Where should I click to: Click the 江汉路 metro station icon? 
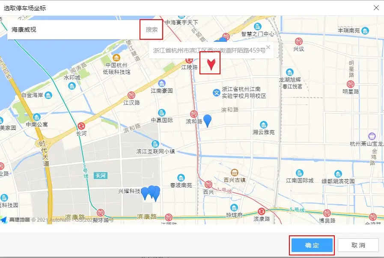tap(132, 95)
